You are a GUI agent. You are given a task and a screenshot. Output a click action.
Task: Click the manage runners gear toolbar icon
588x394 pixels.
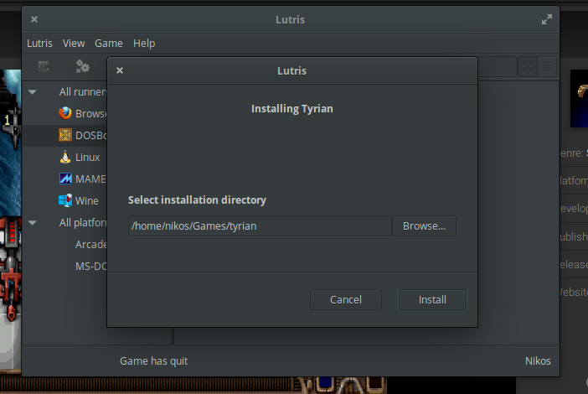tap(82, 66)
